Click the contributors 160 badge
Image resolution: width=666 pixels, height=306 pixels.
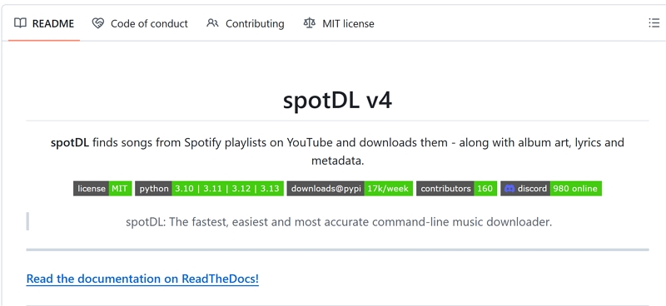coord(456,189)
